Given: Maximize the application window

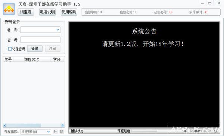Looking at the screenshot, I should (x=210, y=3).
